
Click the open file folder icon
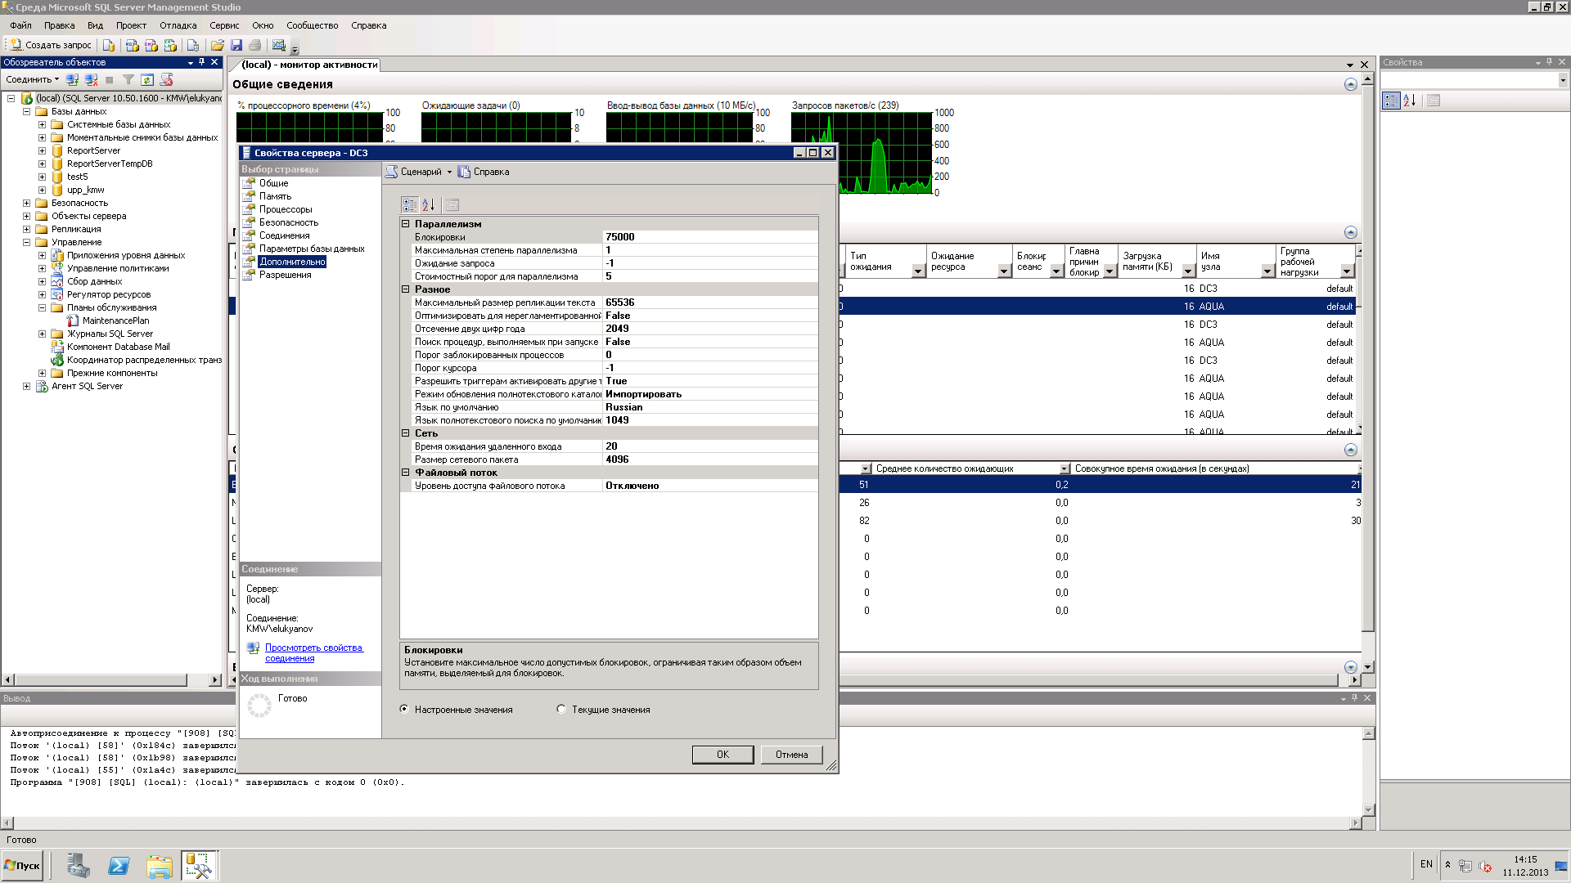pyautogui.click(x=218, y=45)
